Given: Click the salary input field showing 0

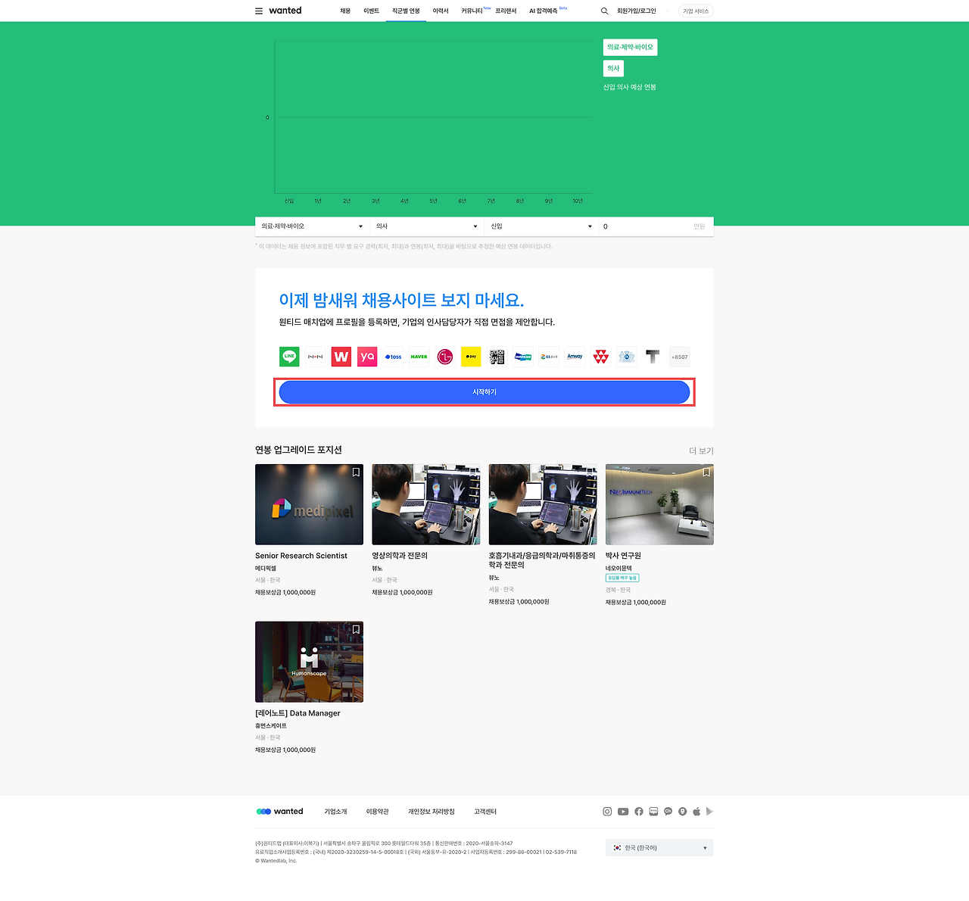Looking at the screenshot, I should point(656,226).
